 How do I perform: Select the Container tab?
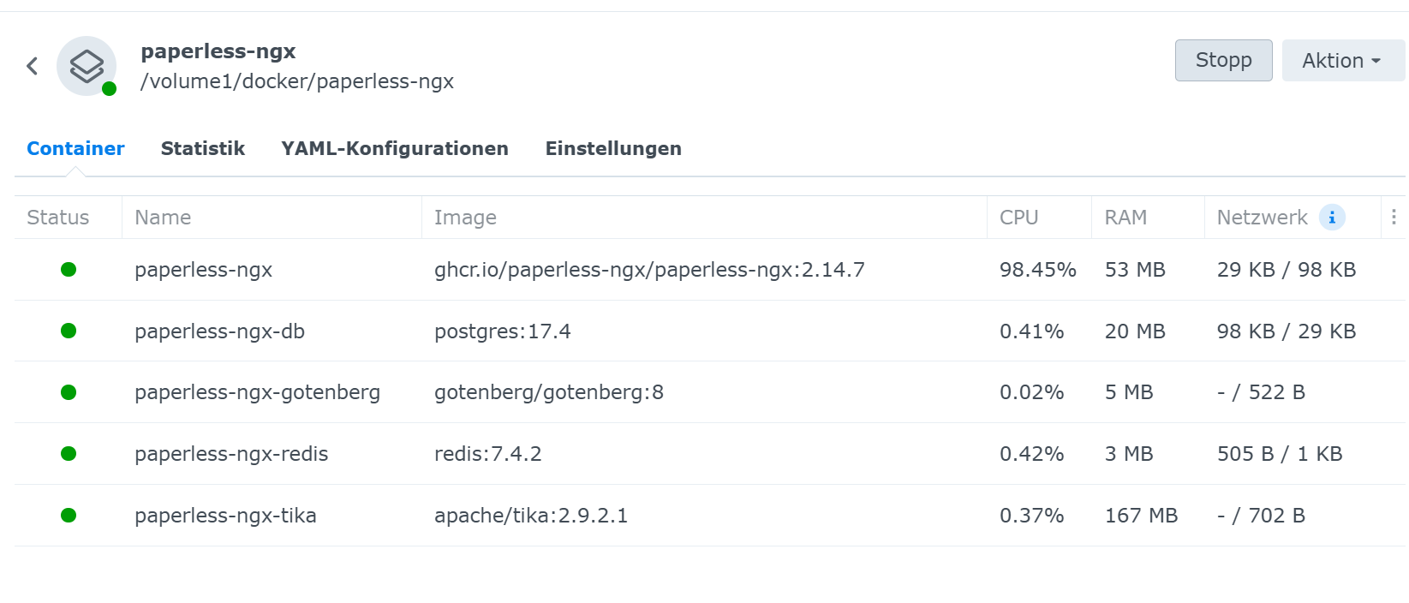point(75,149)
